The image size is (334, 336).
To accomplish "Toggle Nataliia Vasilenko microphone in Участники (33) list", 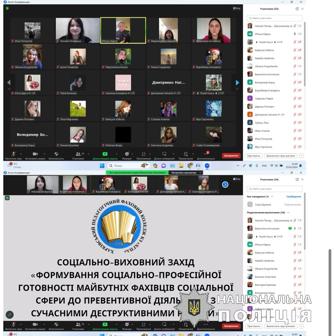I will (x=295, y=58).
